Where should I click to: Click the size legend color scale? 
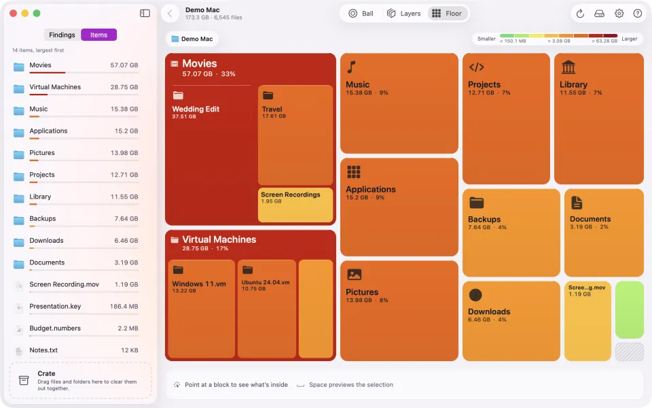click(x=558, y=36)
